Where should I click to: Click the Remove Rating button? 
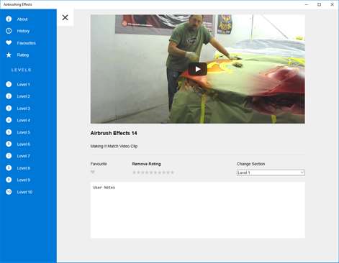pos(146,164)
